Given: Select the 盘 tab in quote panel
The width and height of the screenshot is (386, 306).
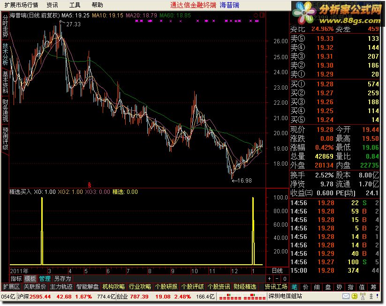Looking at the screenshot, I should 328,287.
